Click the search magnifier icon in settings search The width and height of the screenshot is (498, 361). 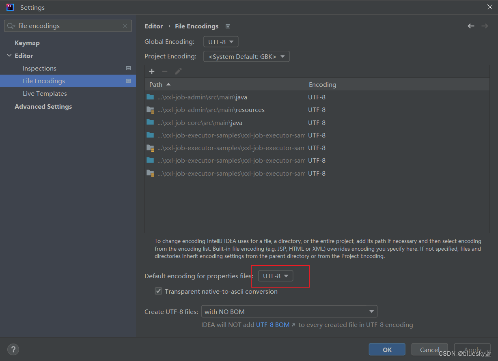point(11,26)
